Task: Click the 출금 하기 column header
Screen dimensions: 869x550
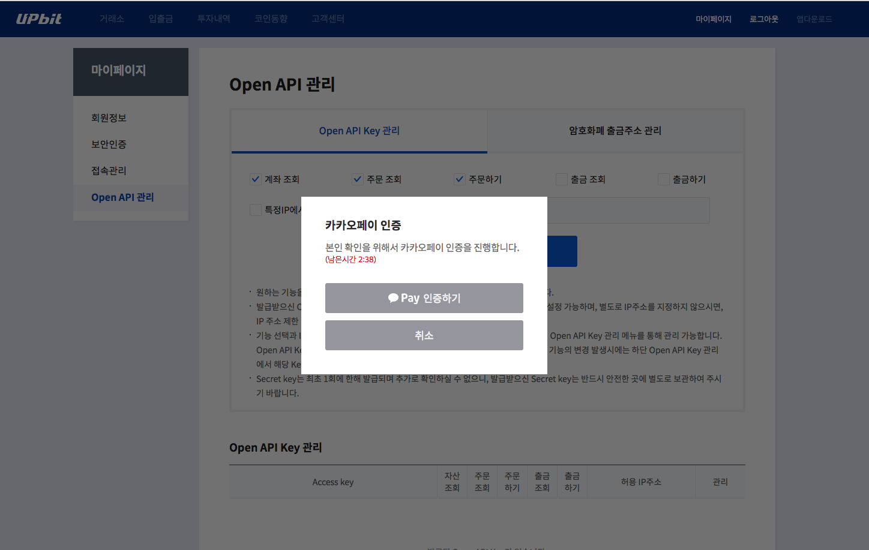Action: pyautogui.click(x=572, y=482)
